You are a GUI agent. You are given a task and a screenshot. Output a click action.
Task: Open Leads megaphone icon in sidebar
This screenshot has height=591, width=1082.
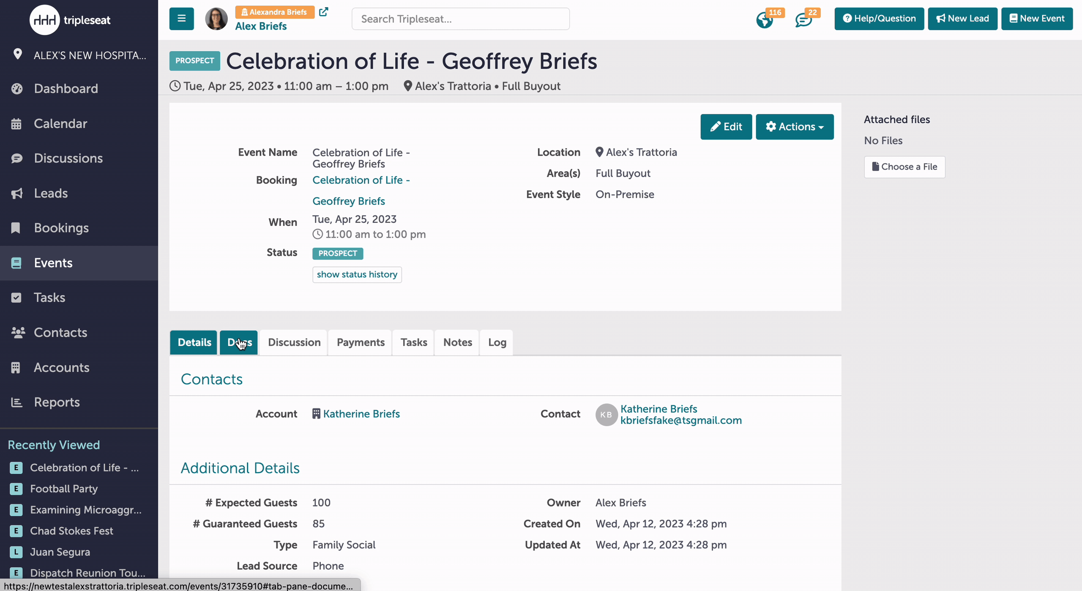point(16,193)
